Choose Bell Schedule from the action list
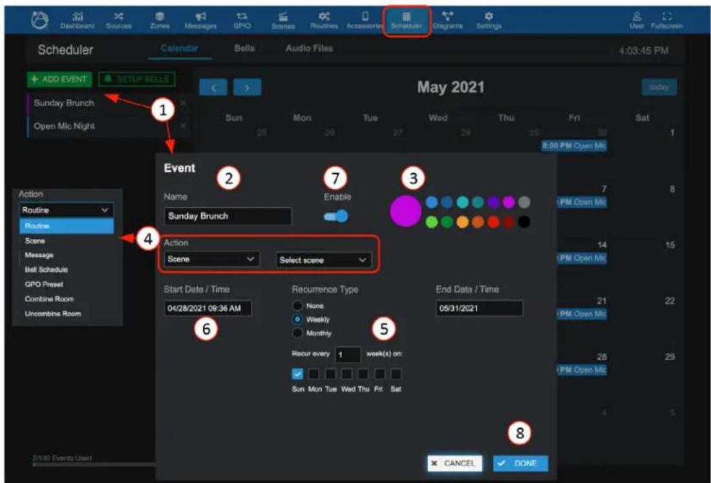711x483 pixels. 66,270
